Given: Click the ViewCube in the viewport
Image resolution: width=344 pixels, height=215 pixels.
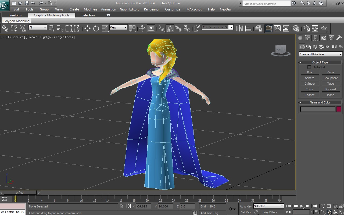Looking at the screenshot, I should [x=281, y=50].
